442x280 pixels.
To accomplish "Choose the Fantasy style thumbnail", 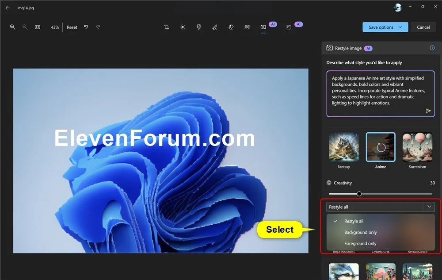I will (343, 147).
